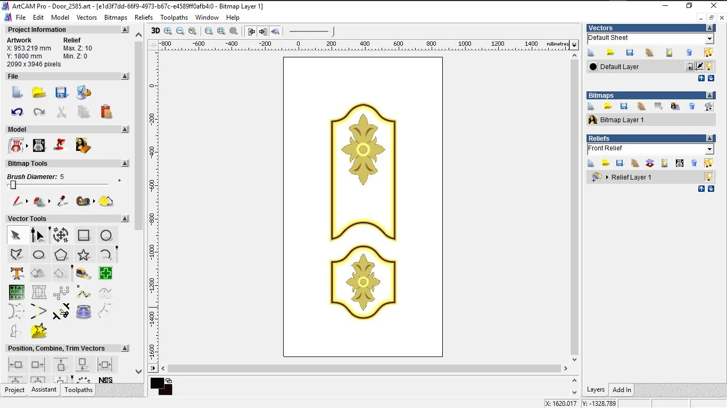
Task: Click Save icon in File section
Action: pyautogui.click(x=61, y=93)
